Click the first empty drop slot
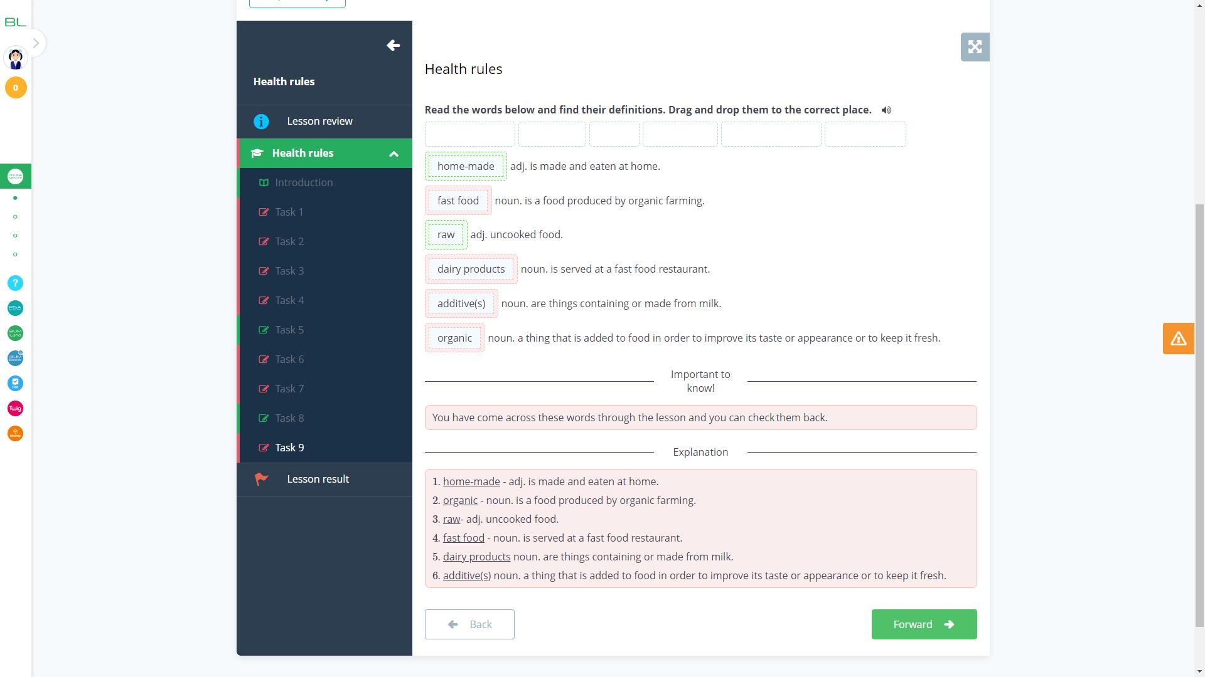 click(x=469, y=135)
